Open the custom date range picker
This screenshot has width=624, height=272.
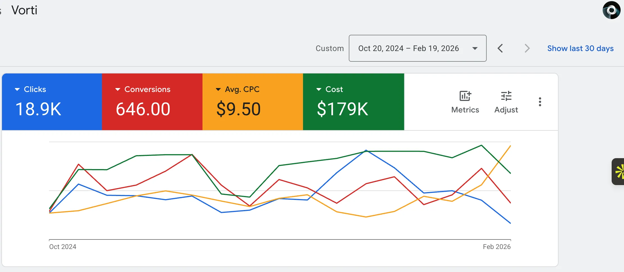click(417, 48)
